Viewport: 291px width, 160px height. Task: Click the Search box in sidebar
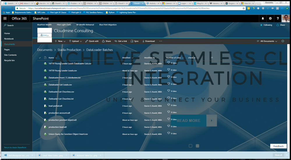(17, 25)
